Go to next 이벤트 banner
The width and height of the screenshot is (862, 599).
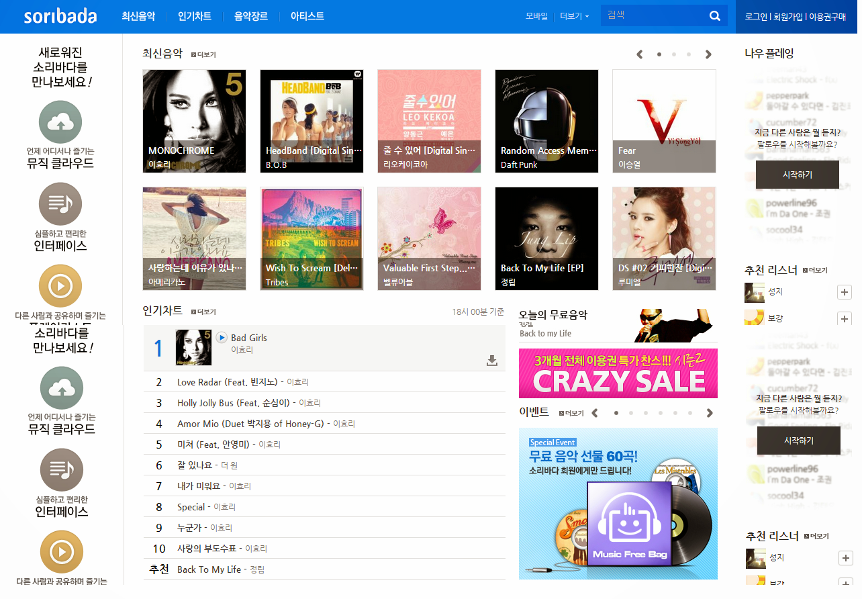click(x=710, y=413)
